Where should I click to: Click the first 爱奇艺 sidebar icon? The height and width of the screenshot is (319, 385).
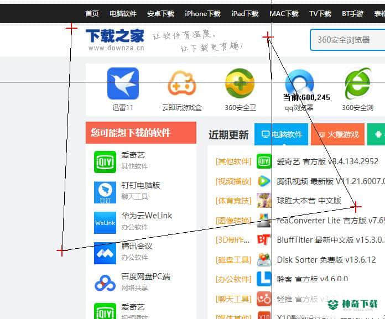point(105,162)
